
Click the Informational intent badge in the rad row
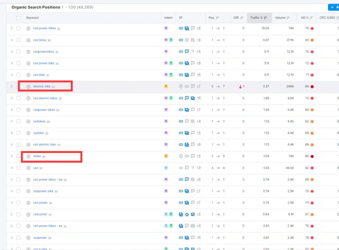click(x=166, y=168)
